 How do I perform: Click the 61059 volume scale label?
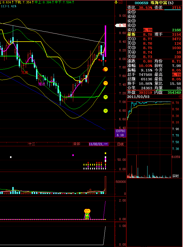176,157
